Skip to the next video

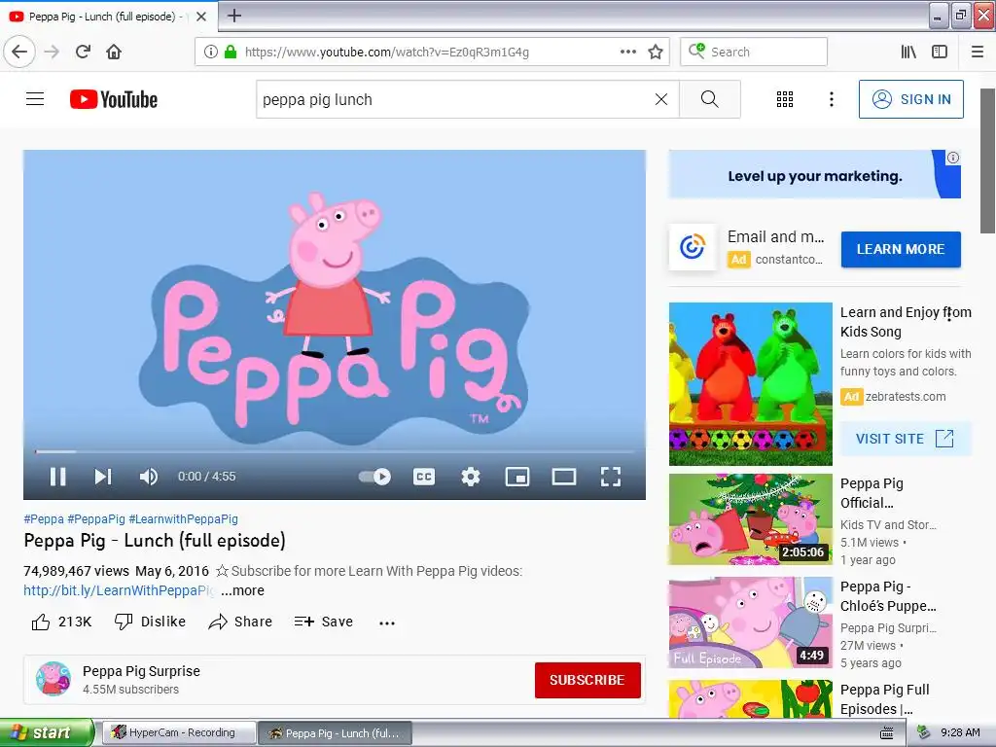pyautogui.click(x=103, y=477)
